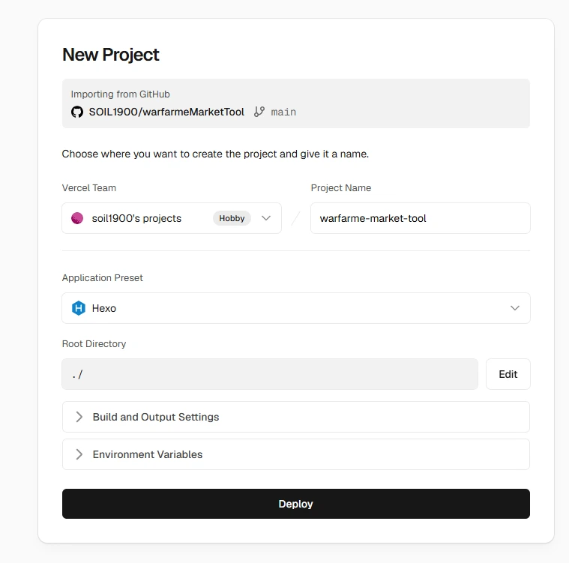Click the New Project heading
The image size is (569, 563).
(111, 55)
